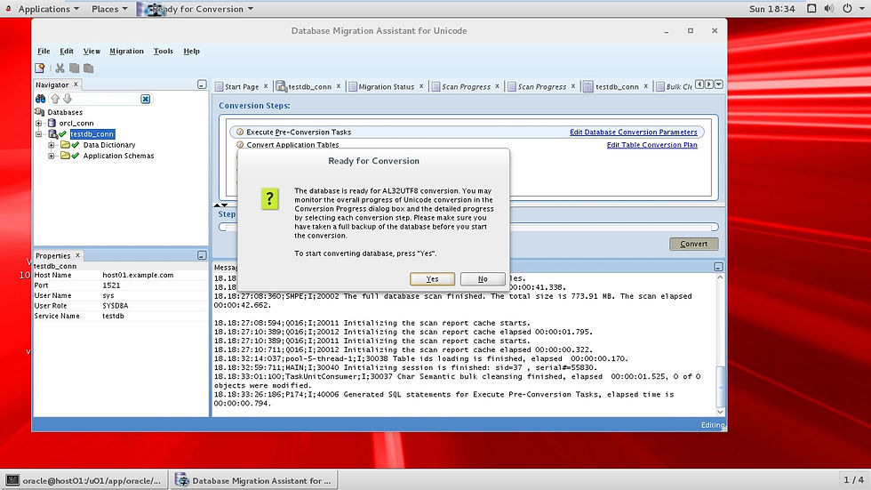
Task: Click the Data Dictionary folder icon
Action: pyautogui.click(x=65, y=144)
